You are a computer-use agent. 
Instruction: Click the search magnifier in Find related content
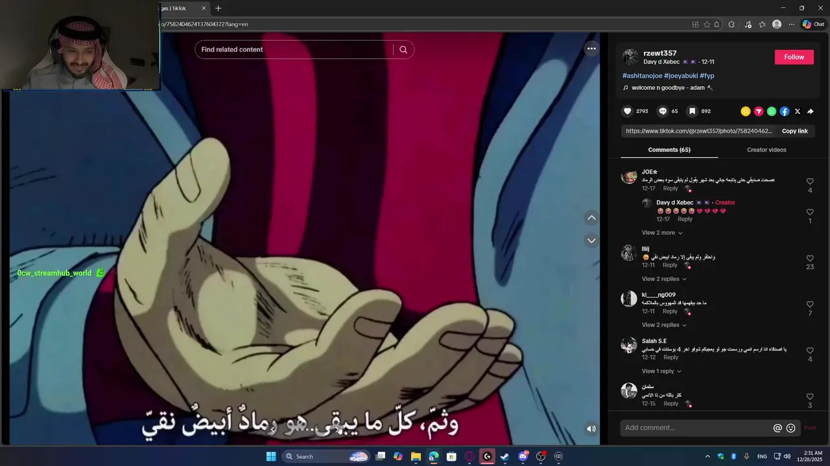tap(403, 50)
